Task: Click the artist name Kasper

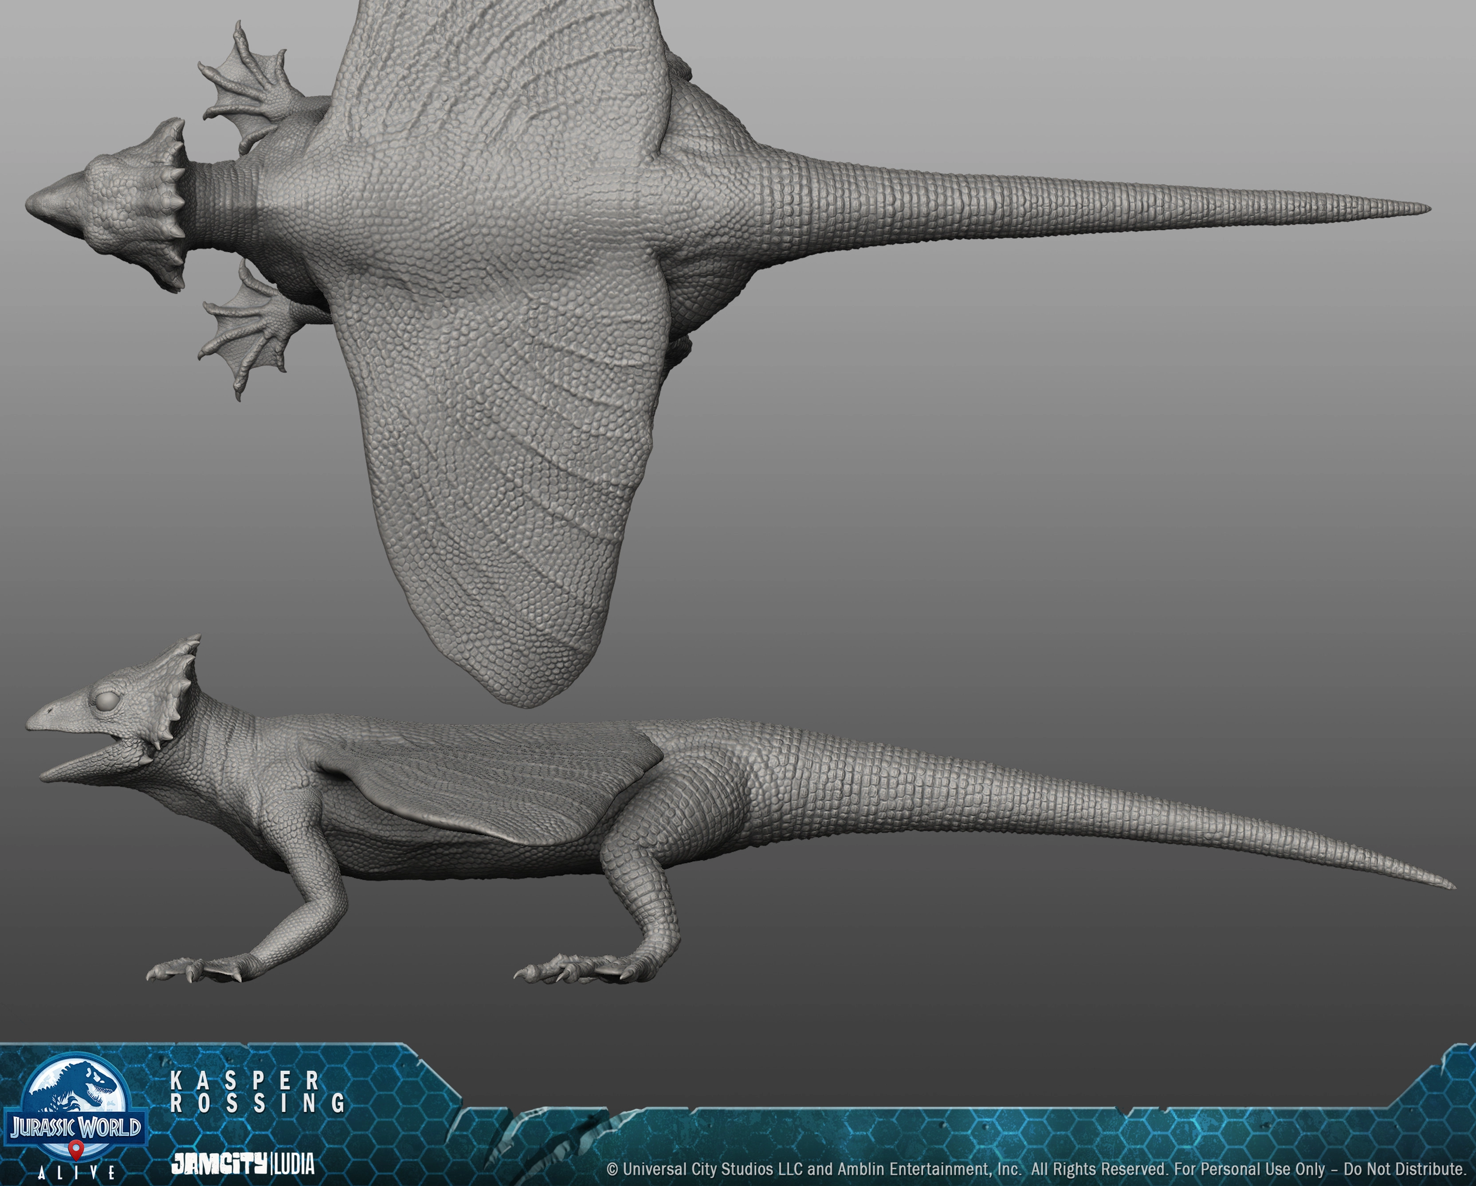Action: click(x=244, y=1080)
